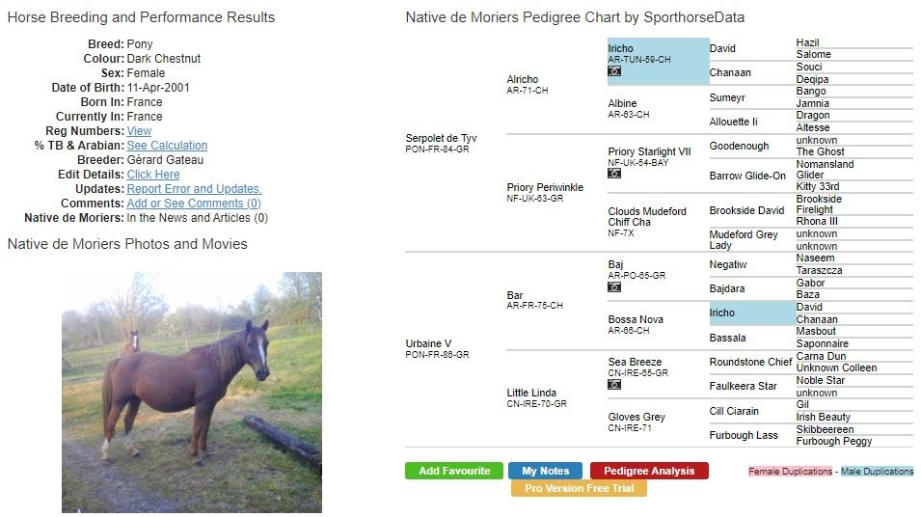The image size is (921, 517).
Task: Open Priory Periwinkle pedigree entry
Action: [545, 188]
